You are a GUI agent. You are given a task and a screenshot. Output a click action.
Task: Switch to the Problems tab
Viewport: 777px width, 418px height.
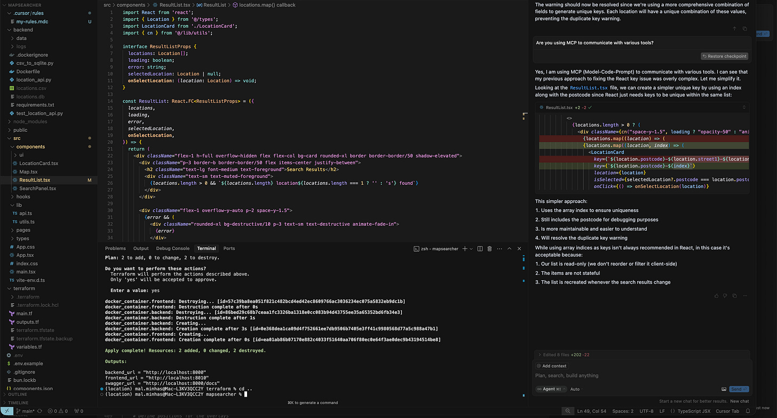(x=115, y=249)
